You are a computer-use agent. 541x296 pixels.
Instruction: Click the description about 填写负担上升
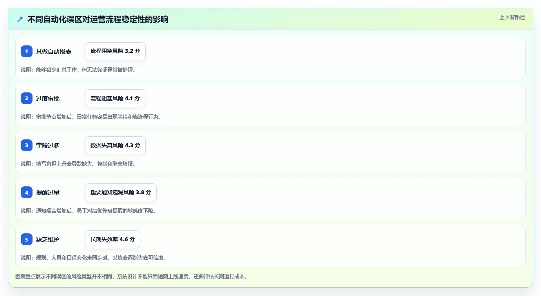(78, 164)
